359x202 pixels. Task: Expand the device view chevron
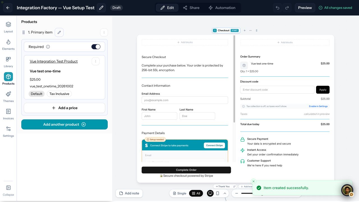point(225,193)
